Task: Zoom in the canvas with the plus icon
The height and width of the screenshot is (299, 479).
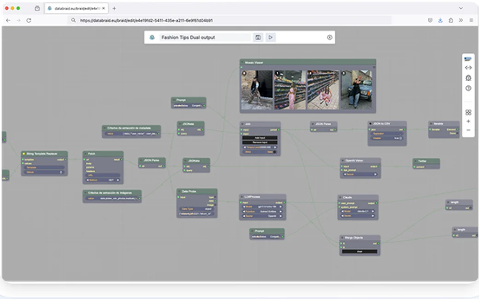Action: [468, 121]
